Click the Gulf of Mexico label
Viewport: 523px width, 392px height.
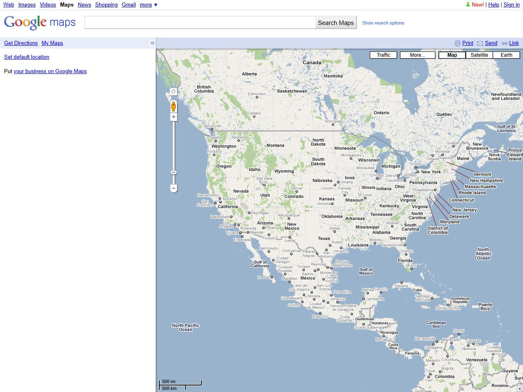366,271
